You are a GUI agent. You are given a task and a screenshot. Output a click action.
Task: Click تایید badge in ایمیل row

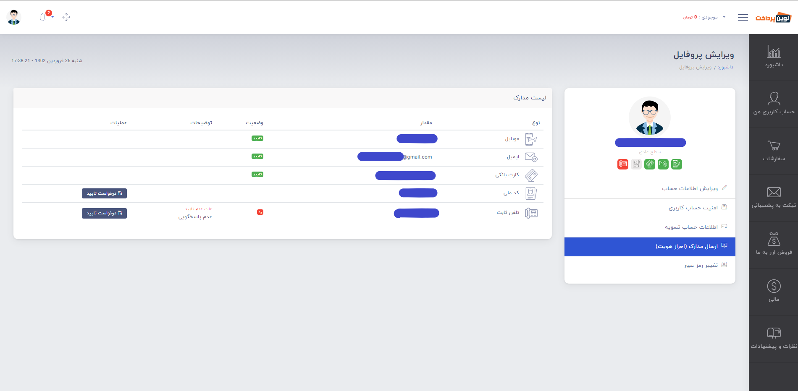pos(257,156)
